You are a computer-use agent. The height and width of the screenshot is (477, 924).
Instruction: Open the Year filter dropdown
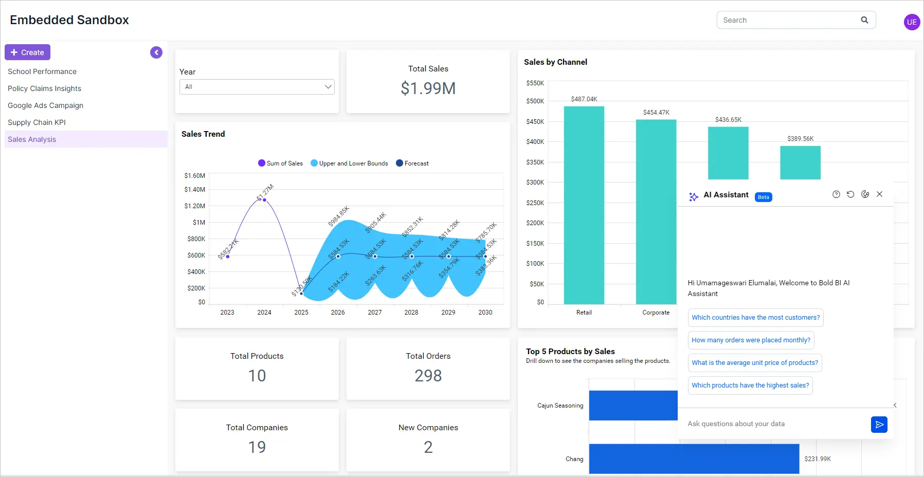[257, 87]
